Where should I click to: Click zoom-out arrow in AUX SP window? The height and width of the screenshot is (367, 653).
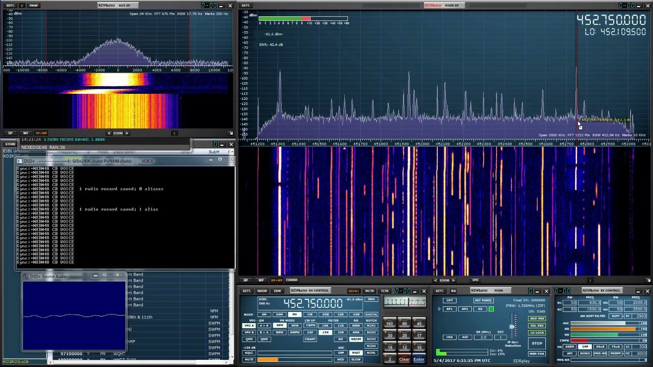[109, 133]
